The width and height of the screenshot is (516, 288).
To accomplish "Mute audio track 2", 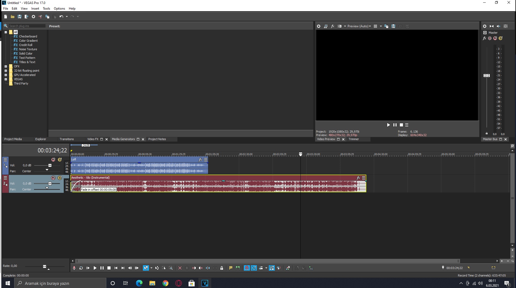I will point(53,178).
